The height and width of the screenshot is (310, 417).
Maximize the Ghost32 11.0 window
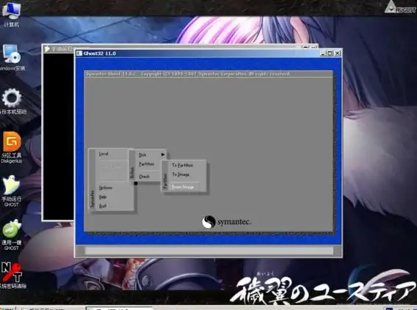coord(330,53)
